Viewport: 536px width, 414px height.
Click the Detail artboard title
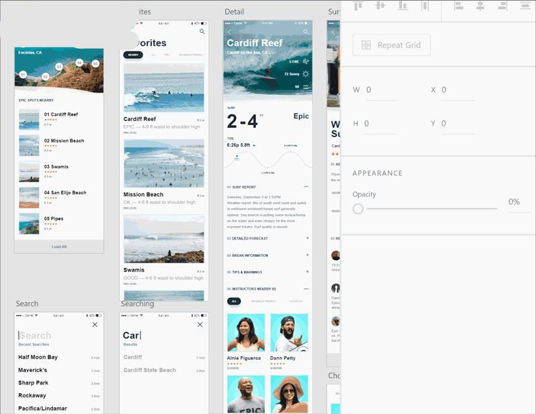click(x=234, y=12)
